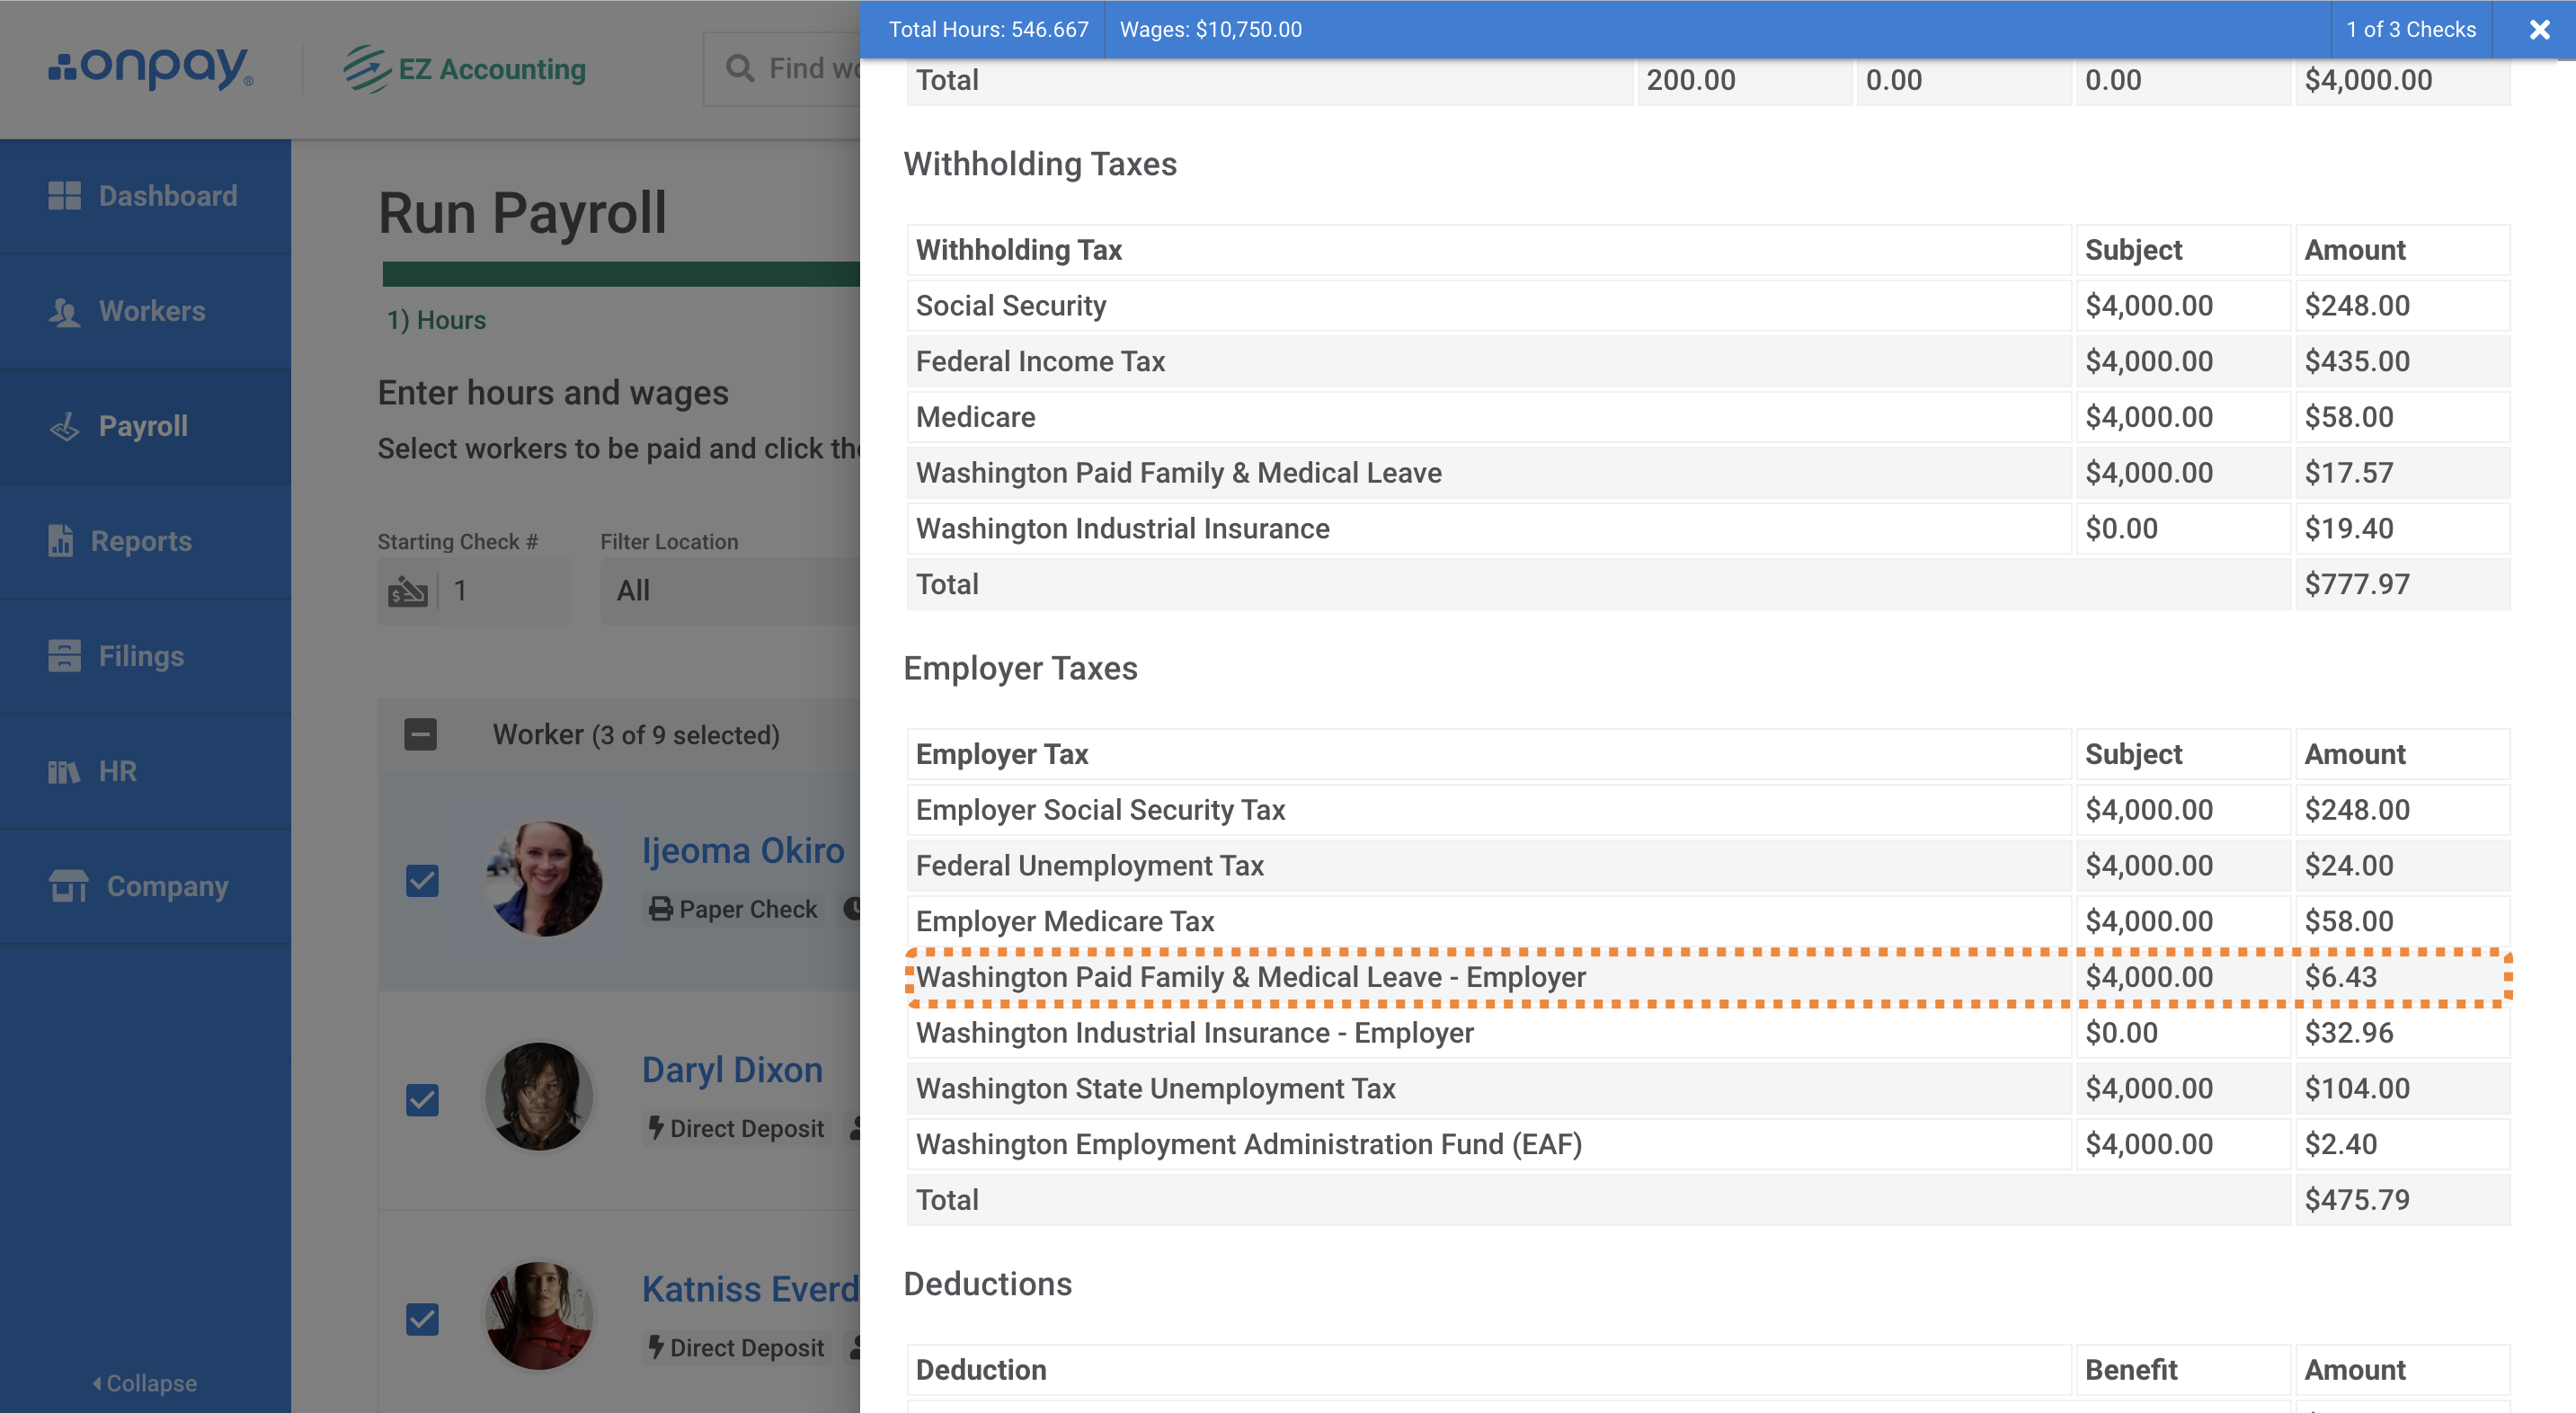Image resolution: width=2576 pixels, height=1413 pixels.
Task: Close the paycheck details panel
Action: [x=2539, y=30]
